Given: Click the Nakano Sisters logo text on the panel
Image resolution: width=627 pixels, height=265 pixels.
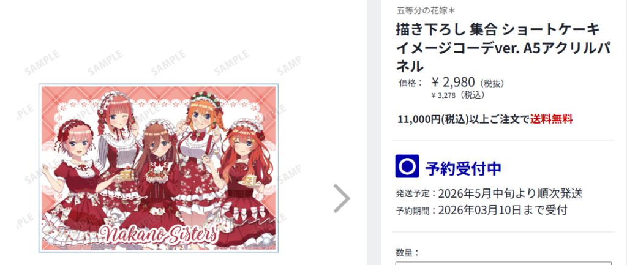Looking at the screenshot, I should [159, 234].
